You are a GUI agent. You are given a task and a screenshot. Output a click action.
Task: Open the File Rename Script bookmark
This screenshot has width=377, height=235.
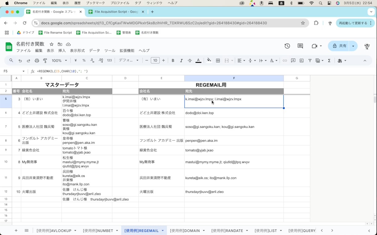pos(55,32)
